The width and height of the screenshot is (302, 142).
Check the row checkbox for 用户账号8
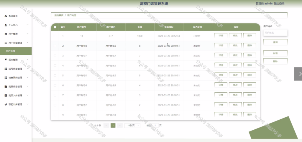pyautogui.click(x=55, y=46)
